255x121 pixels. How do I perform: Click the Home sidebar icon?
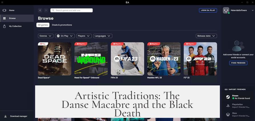point(4,10)
